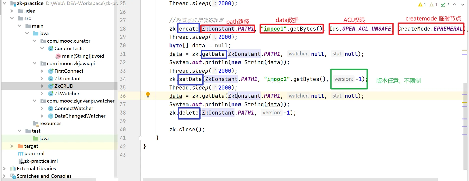Collapse the com.imooc.curator package
The height and width of the screenshot is (181, 469).
point(34,41)
